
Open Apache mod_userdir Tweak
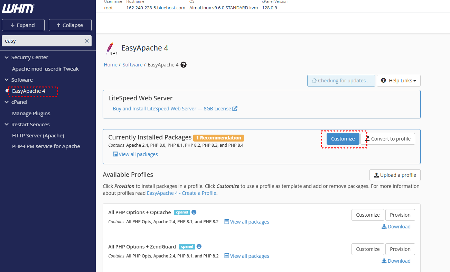click(x=45, y=69)
